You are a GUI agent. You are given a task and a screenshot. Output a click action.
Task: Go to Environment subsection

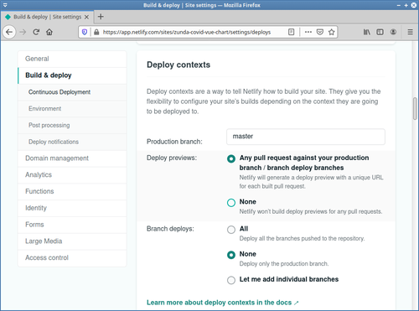72,109
